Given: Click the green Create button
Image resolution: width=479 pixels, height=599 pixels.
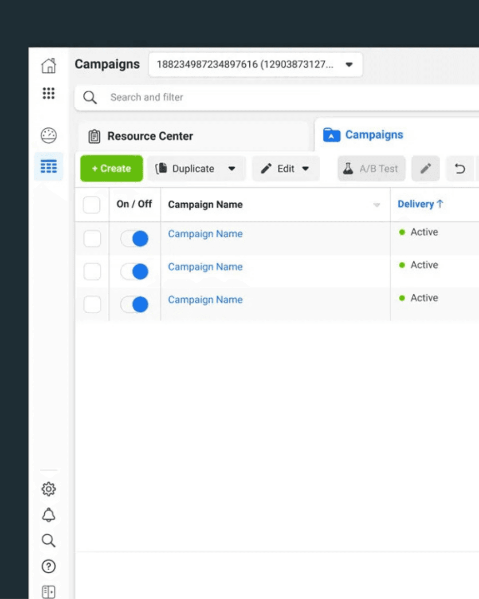Looking at the screenshot, I should pyautogui.click(x=111, y=169).
